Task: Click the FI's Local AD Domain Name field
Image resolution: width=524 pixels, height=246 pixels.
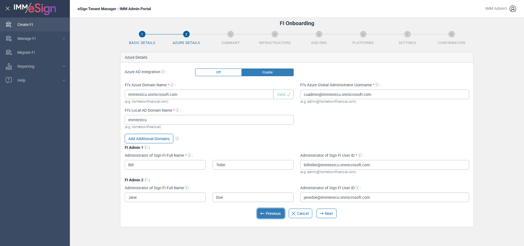Action: (x=209, y=120)
